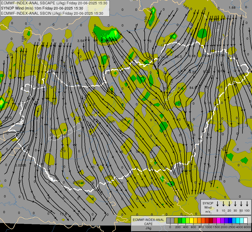Click the '5.16' value on the map
The image size is (252, 232).
(208, 103)
